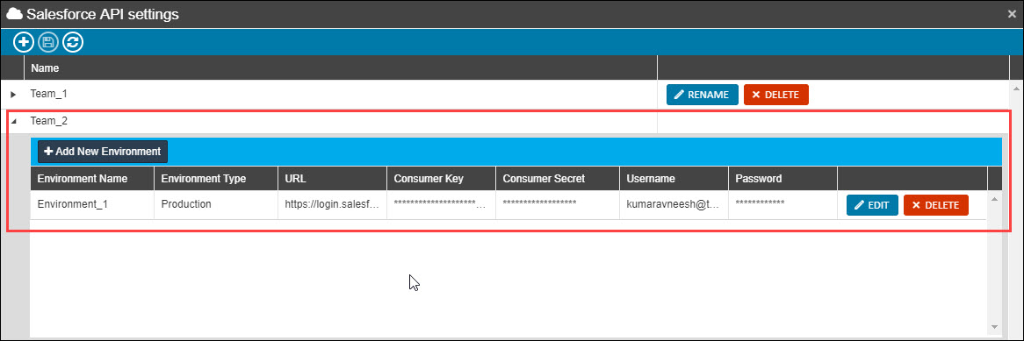Delete Environment_1
The width and height of the screenshot is (1024, 341).
click(x=936, y=205)
